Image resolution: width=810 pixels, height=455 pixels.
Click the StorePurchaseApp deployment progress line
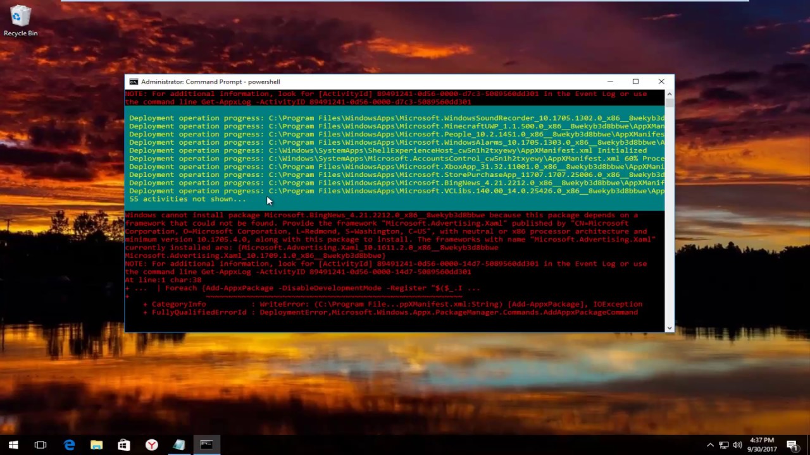[x=397, y=175]
